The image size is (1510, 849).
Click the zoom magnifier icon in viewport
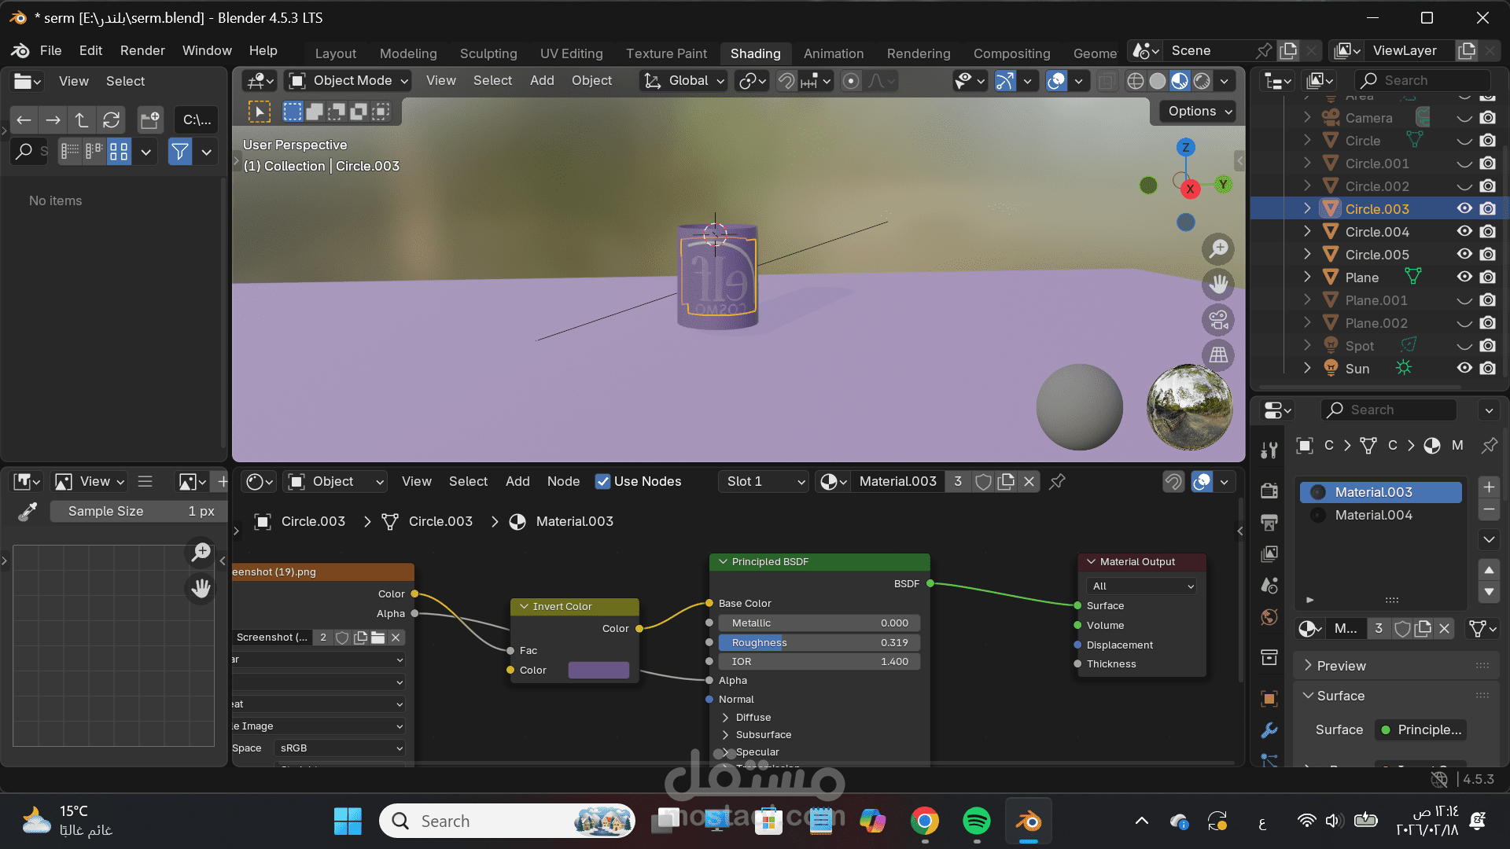(1218, 249)
